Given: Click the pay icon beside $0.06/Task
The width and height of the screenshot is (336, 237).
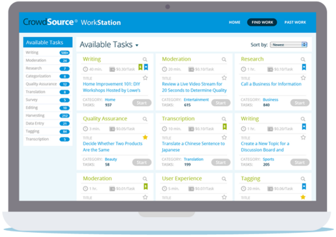Looking at the screenshot, I should [x=270, y=189].
